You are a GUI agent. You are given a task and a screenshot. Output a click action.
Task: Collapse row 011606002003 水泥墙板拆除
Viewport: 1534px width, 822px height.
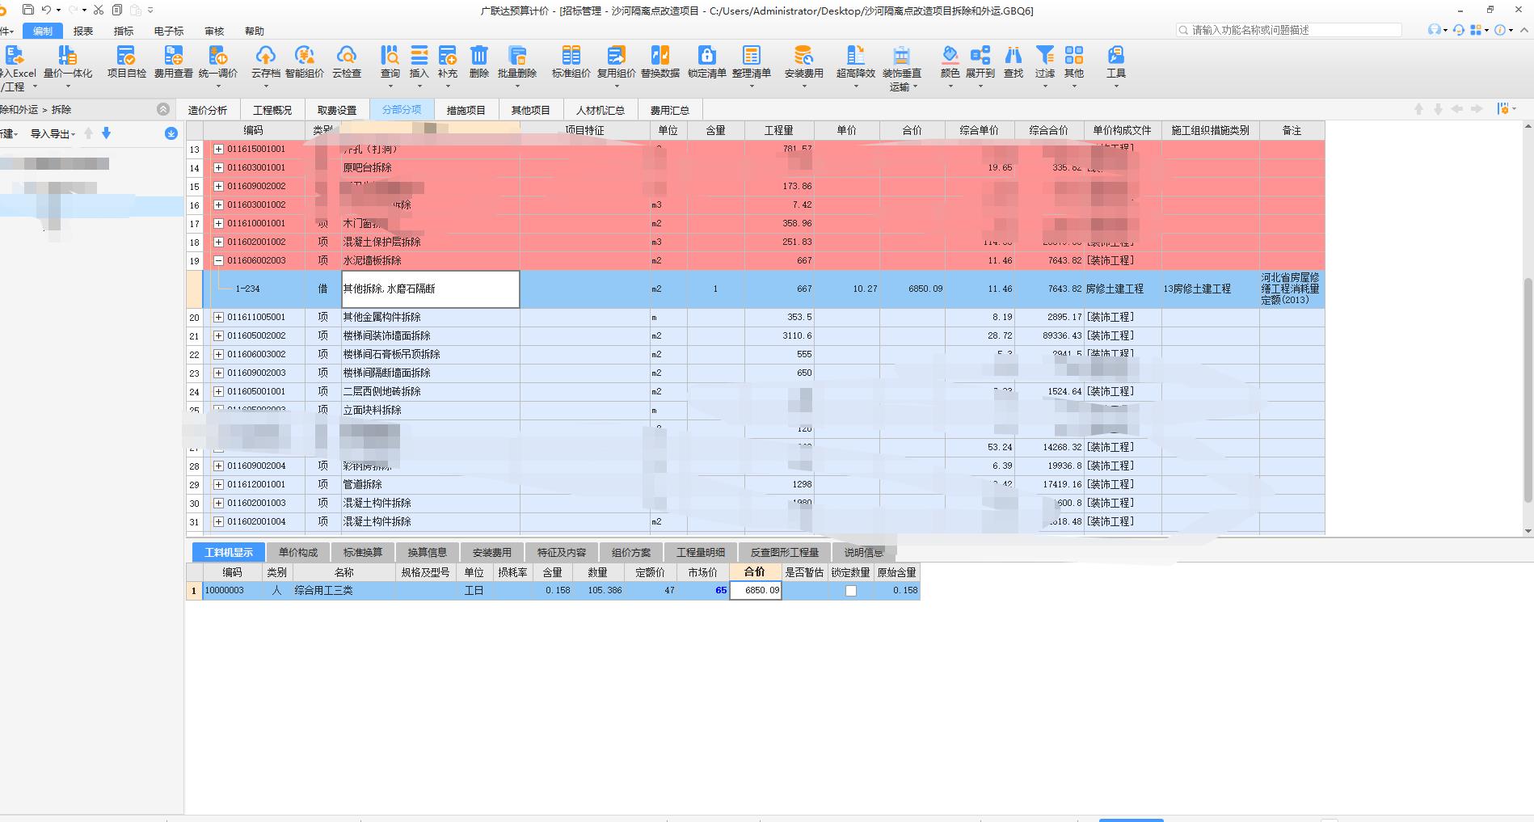click(x=218, y=260)
